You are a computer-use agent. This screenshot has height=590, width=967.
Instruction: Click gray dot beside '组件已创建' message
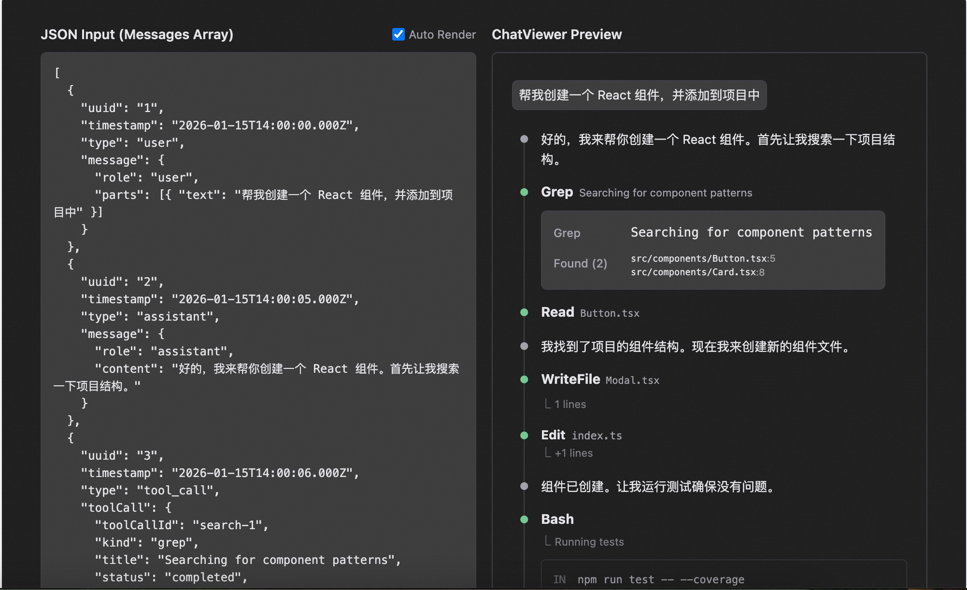click(x=524, y=486)
